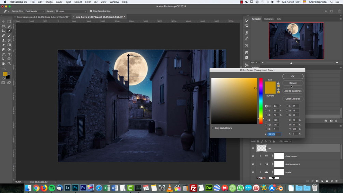Switch to the Info tab

(279, 19)
